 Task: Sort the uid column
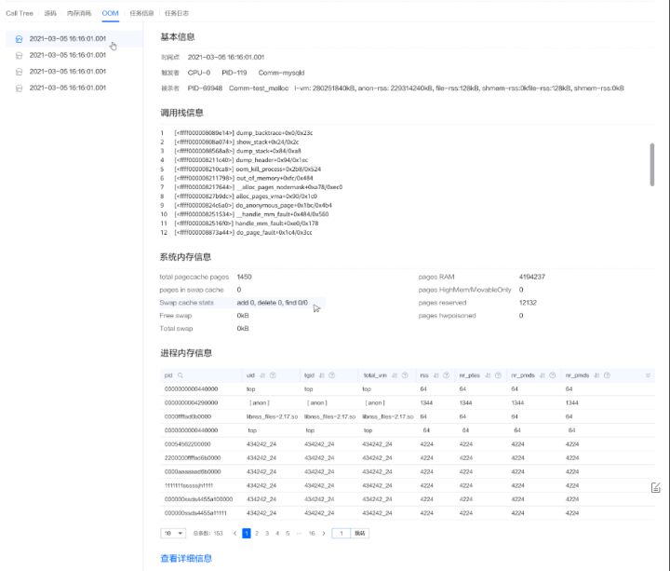(x=262, y=375)
